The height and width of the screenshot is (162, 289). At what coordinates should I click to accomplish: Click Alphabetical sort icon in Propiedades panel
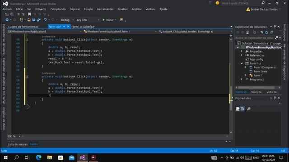[242, 109]
